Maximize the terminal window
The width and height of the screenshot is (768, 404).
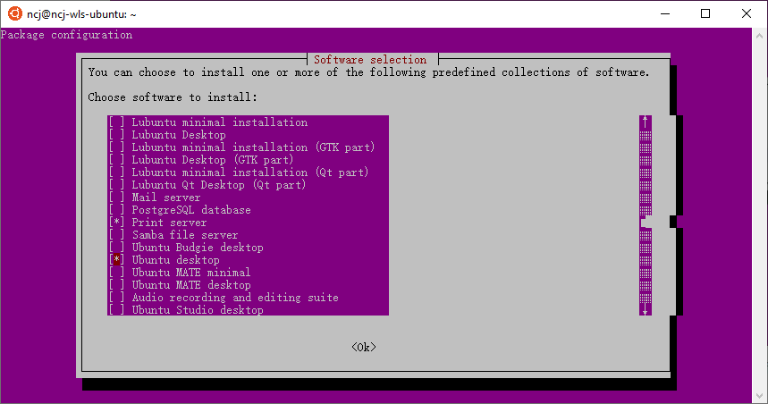point(705,13)
